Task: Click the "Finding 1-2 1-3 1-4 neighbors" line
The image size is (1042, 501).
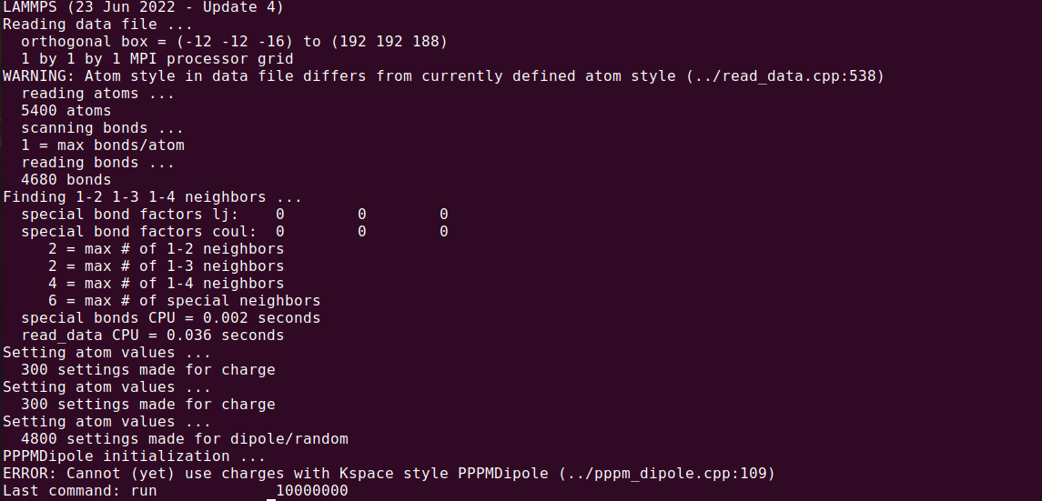Action: (x=152, y=197)
